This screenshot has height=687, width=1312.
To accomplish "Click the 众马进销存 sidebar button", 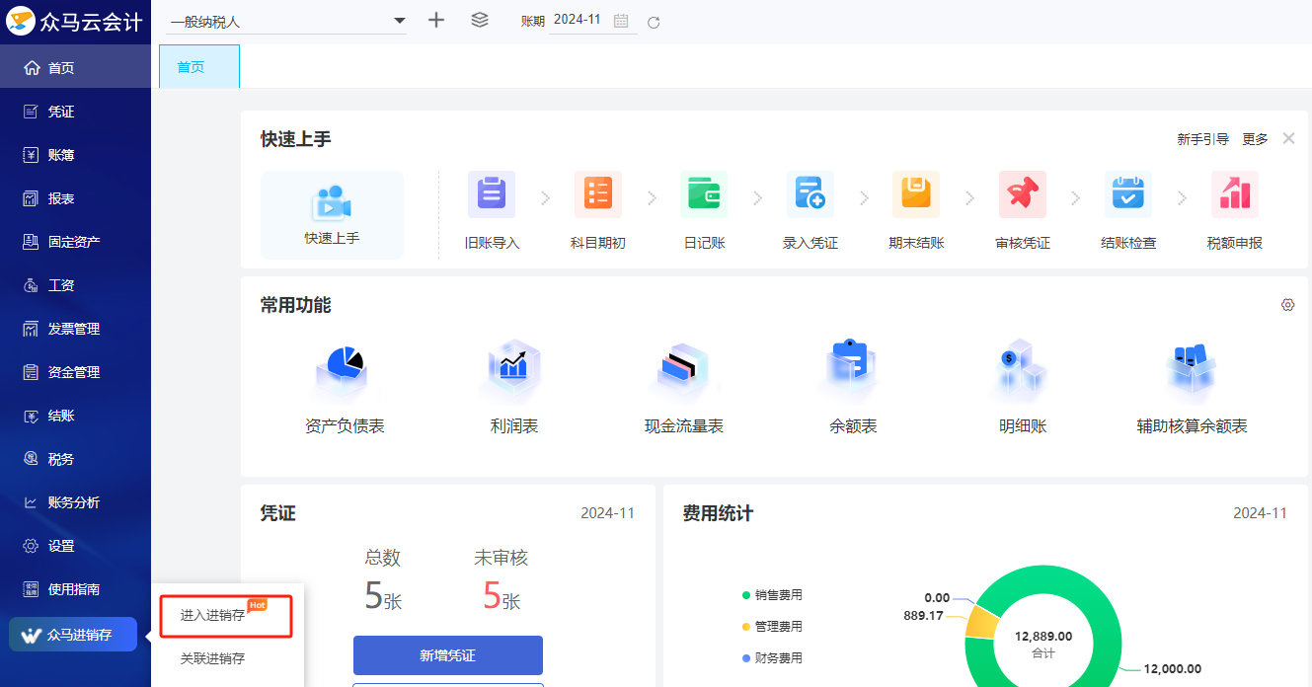I will [x=73, y=635].
